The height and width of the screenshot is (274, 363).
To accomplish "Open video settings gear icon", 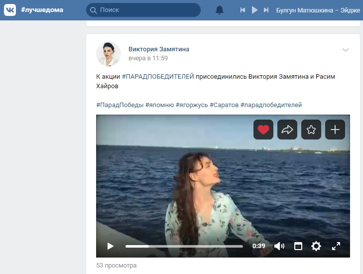I will click(x=316, y=246).
